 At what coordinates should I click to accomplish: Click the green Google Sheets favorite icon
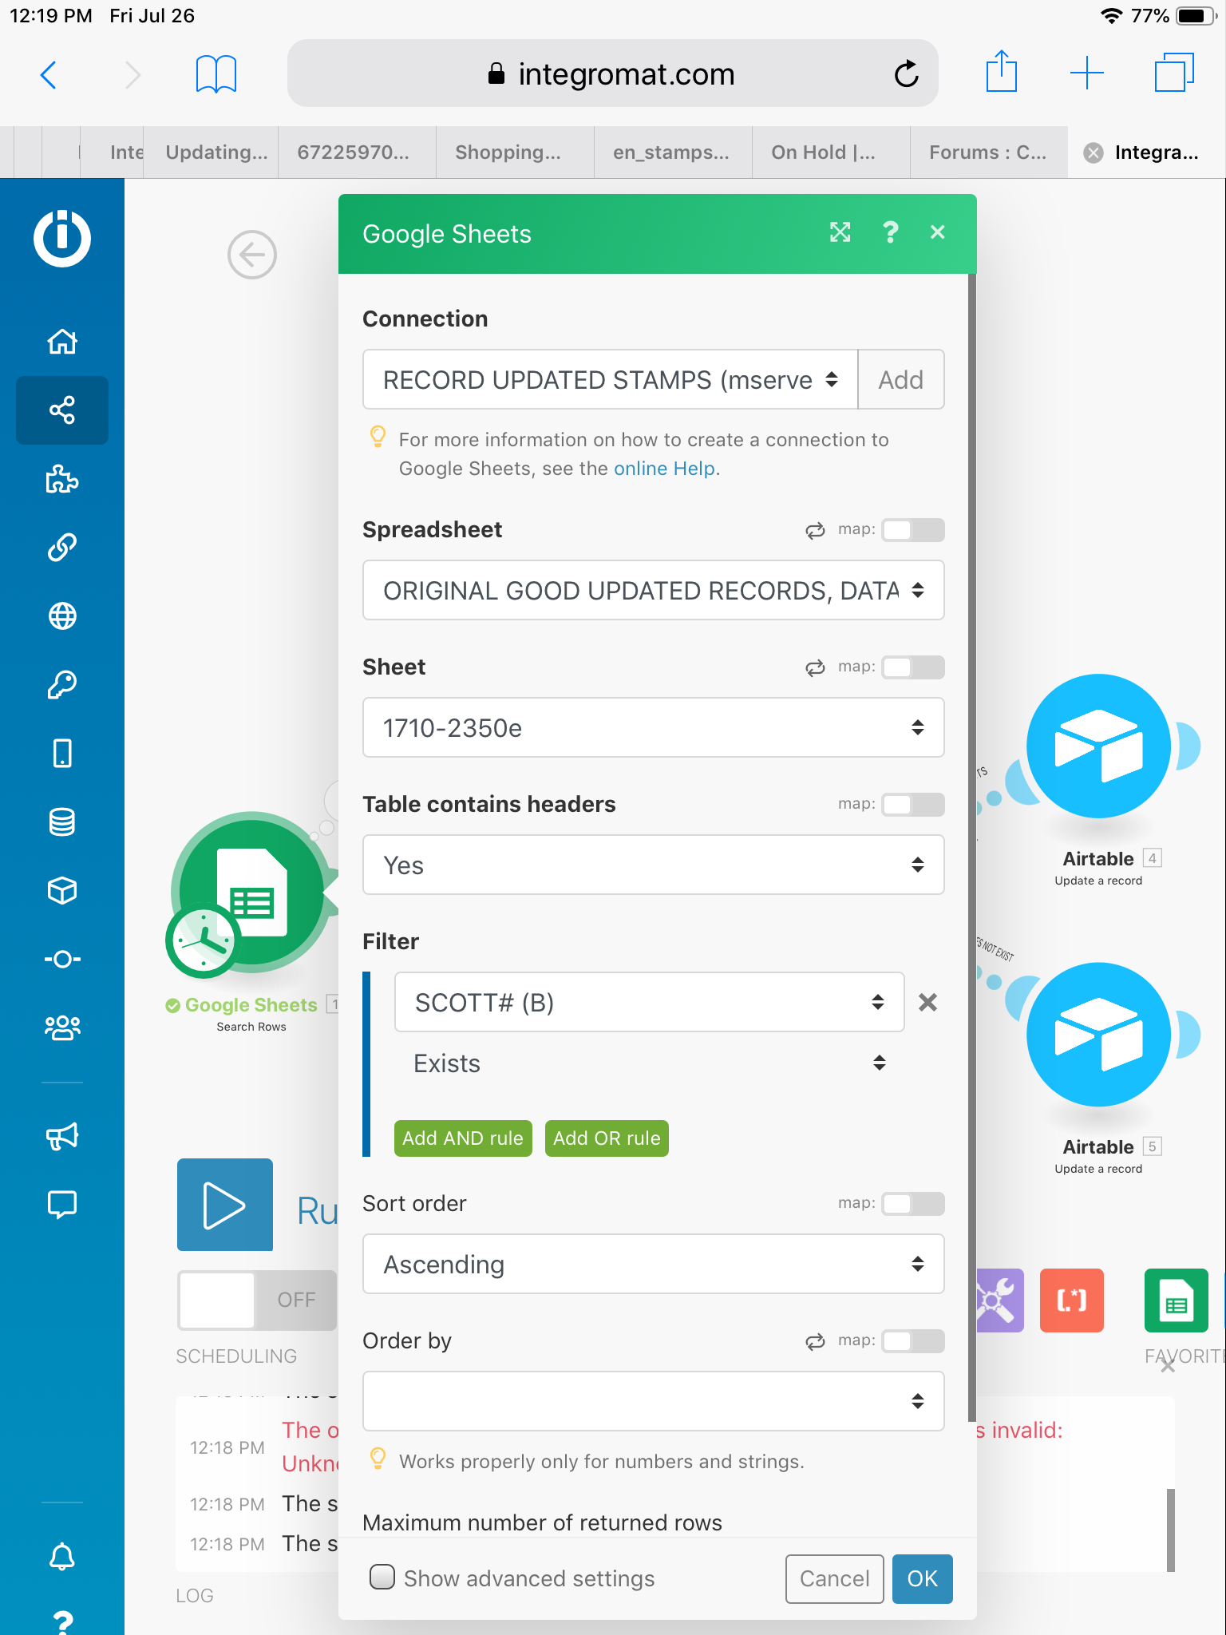(x=1177, y=1300)
